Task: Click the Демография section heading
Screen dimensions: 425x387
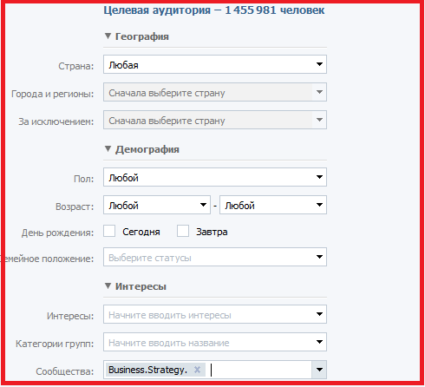Action: [147, 149]
